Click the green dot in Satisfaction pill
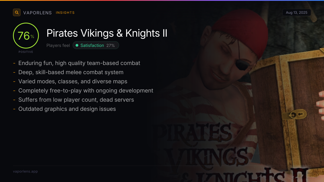324x182 pixels. click(x=77, y=45)
